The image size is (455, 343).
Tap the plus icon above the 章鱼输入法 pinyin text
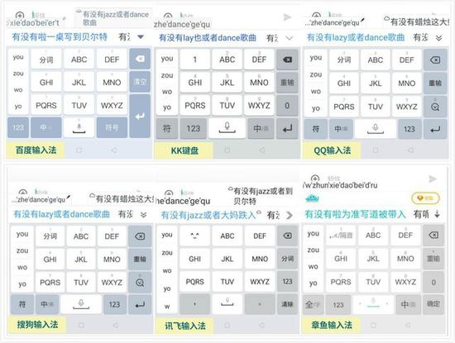(x=315, y=178)
